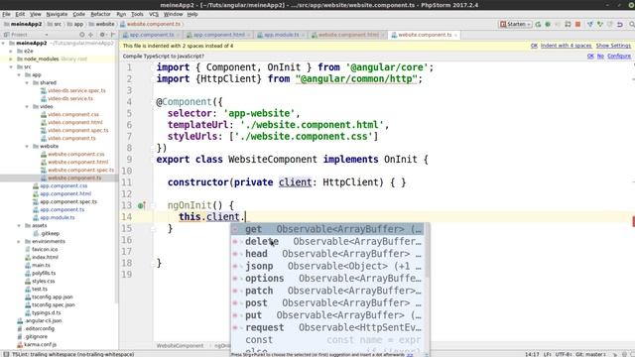Click the implements gutter icon on line 13
The image size is (635, 357).
click(x=141, y=205)
